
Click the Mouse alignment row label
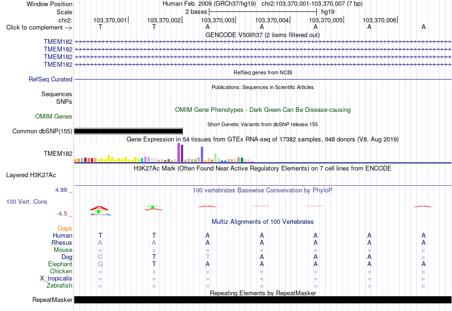pyautogui.click(x=63, y=250)
